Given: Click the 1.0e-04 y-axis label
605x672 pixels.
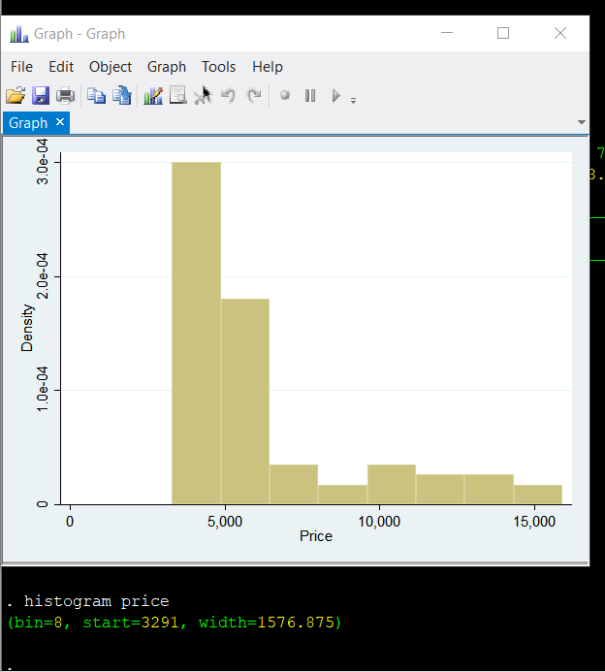Looking at the screenshot, I should coord(43,390).
